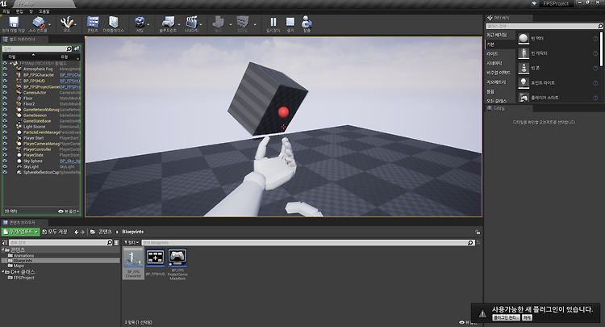Screen dimensions: 605x327
Task: Select Animations folder in tree
Action: (23, 256)
